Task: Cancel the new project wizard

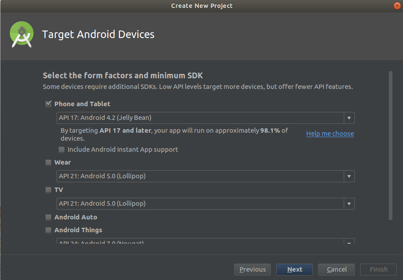Action: 336,269
